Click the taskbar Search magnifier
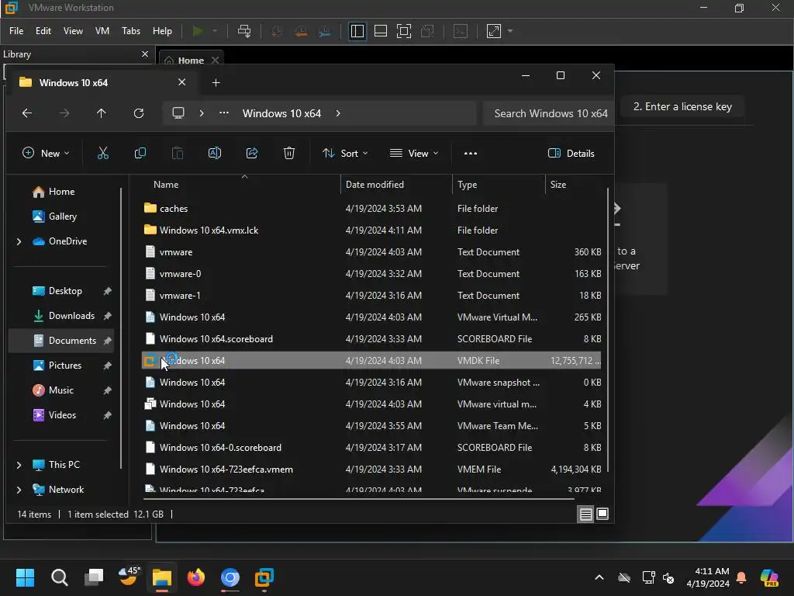The height and width of the screenshot is (596, 794). coord(59,577)
